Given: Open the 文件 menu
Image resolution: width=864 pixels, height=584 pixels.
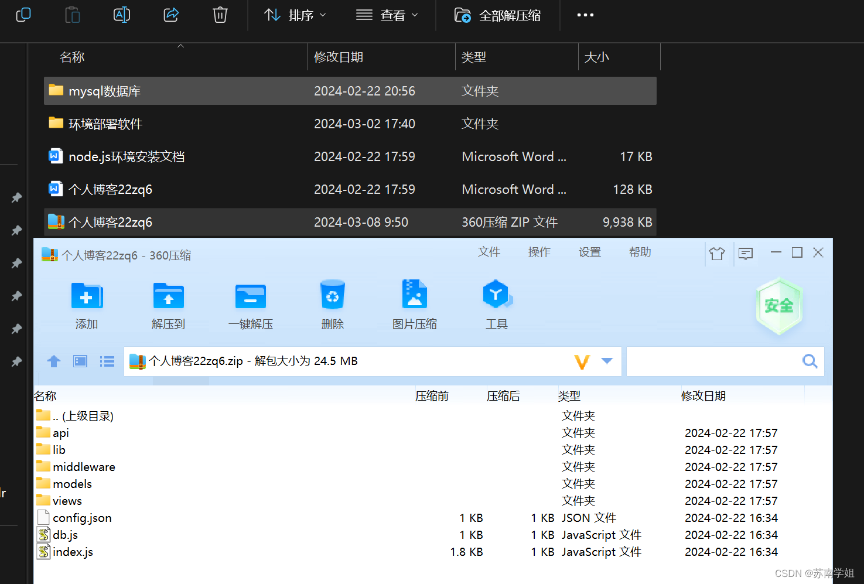Looking at the screenshot, I should 489,252.
